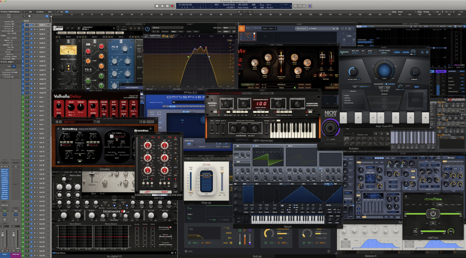Open the Input Type dropdown in Auto-Tune
Viewport: 466px width, 258px height.
(355, 52)
